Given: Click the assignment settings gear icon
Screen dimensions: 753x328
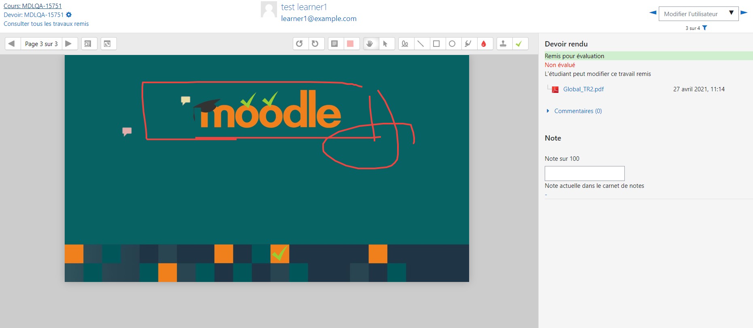Looking at the screenshot, I should click(69, 15).
